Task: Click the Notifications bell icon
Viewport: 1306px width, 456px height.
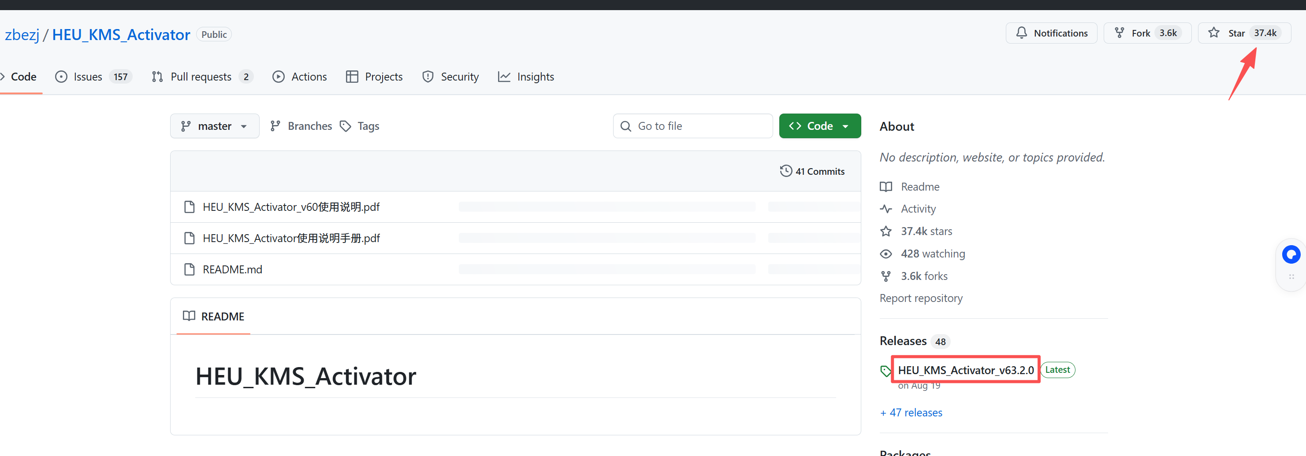Action: click(1021, 33)
